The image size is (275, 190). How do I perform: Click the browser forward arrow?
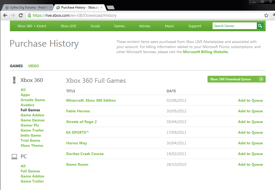pos(13,15)
